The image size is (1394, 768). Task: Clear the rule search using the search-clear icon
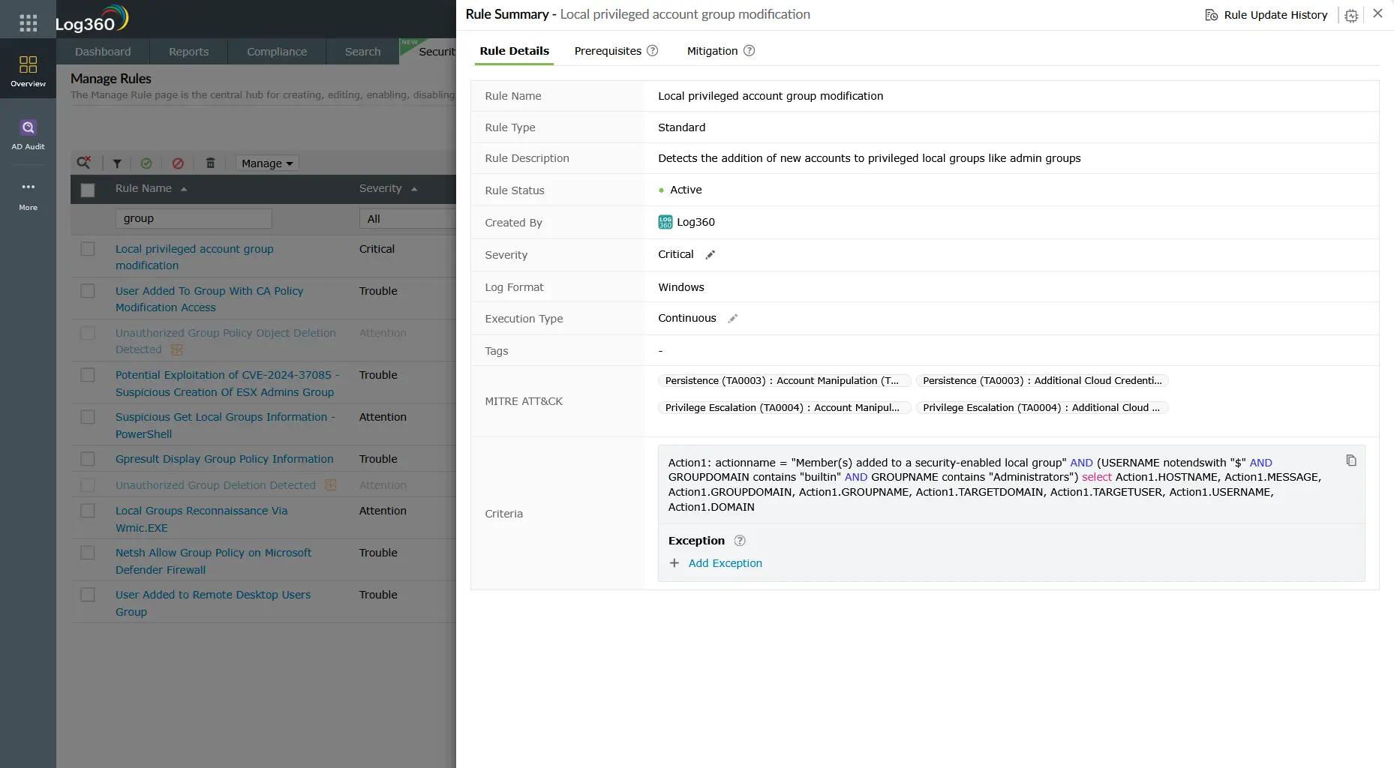coord(84,163)
